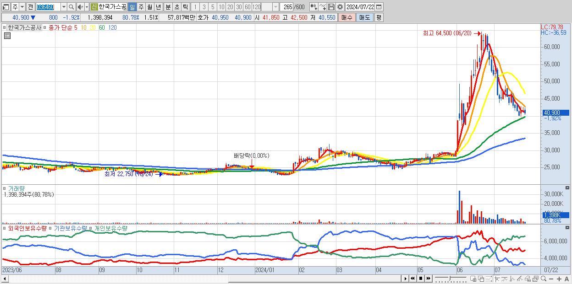Click the 265 candle count field

point(286,7)
